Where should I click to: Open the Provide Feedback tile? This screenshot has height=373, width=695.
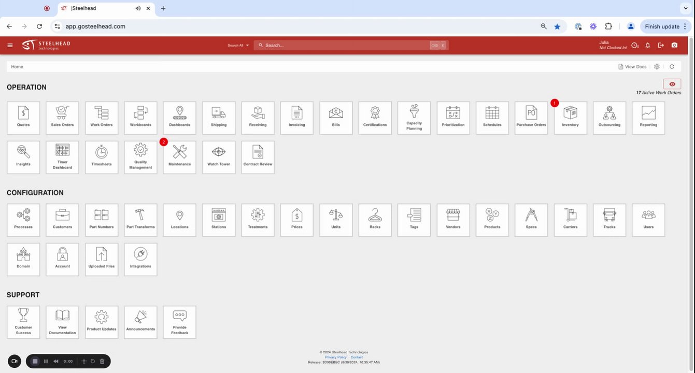[x=180, y=322]
